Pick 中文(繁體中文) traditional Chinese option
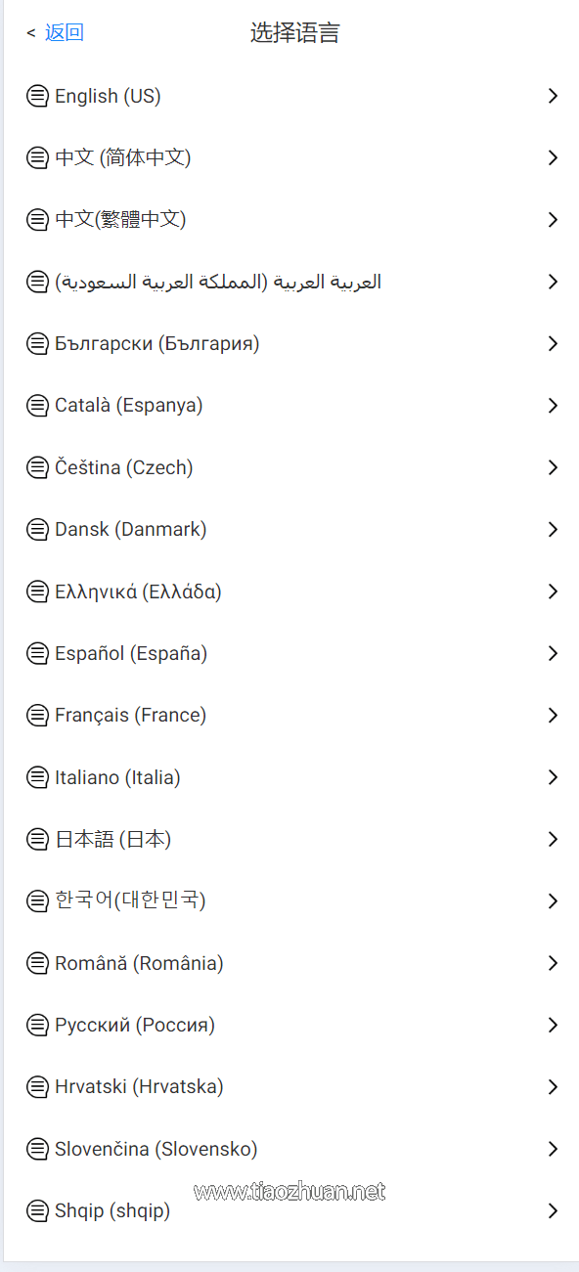579x1272 pixels. (x=289, y=219)
